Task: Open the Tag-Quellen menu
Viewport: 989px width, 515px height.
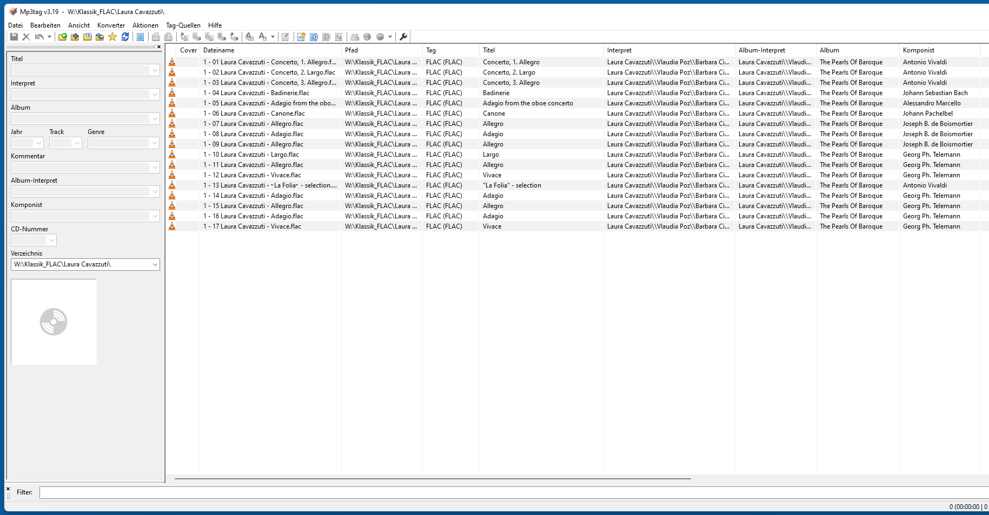Action: click(x=183, y=25)
